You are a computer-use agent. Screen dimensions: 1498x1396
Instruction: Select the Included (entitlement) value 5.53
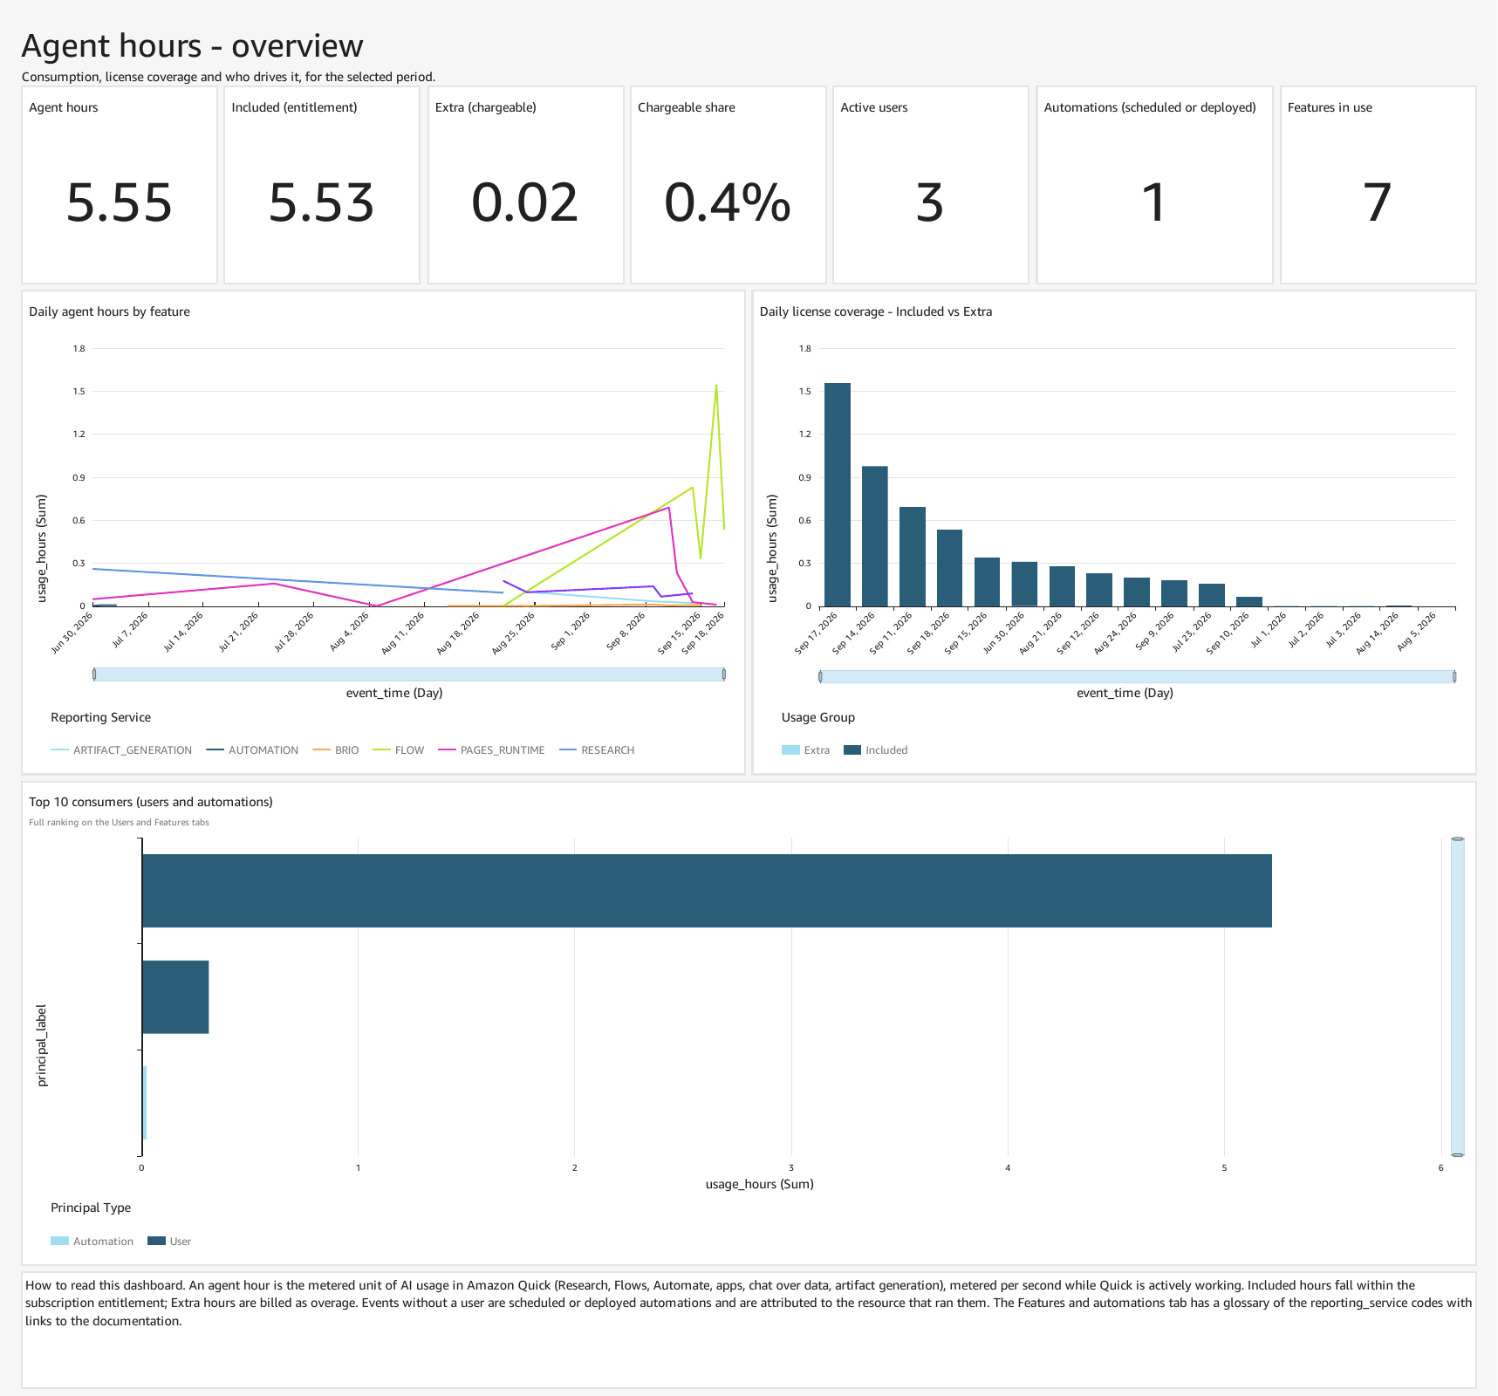pyautogui.click(x=322, y=202)
